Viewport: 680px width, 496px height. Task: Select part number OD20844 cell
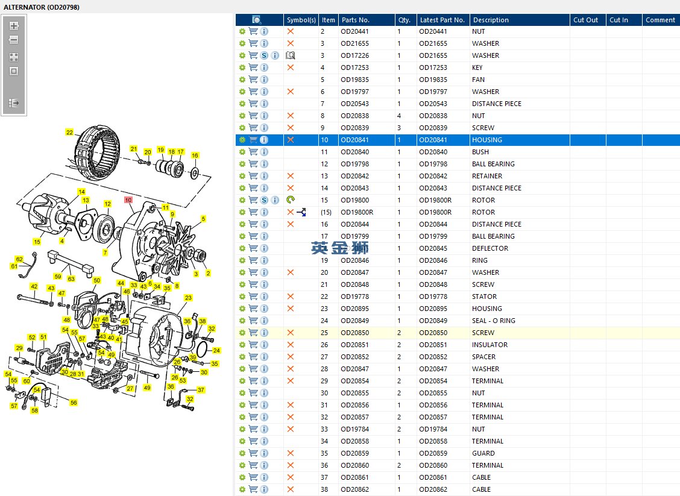354,224
